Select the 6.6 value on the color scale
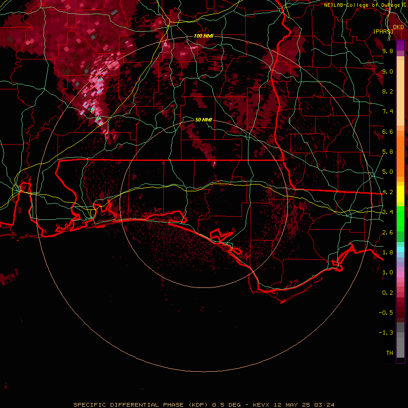The image size is (408, 408). (388, 131)
